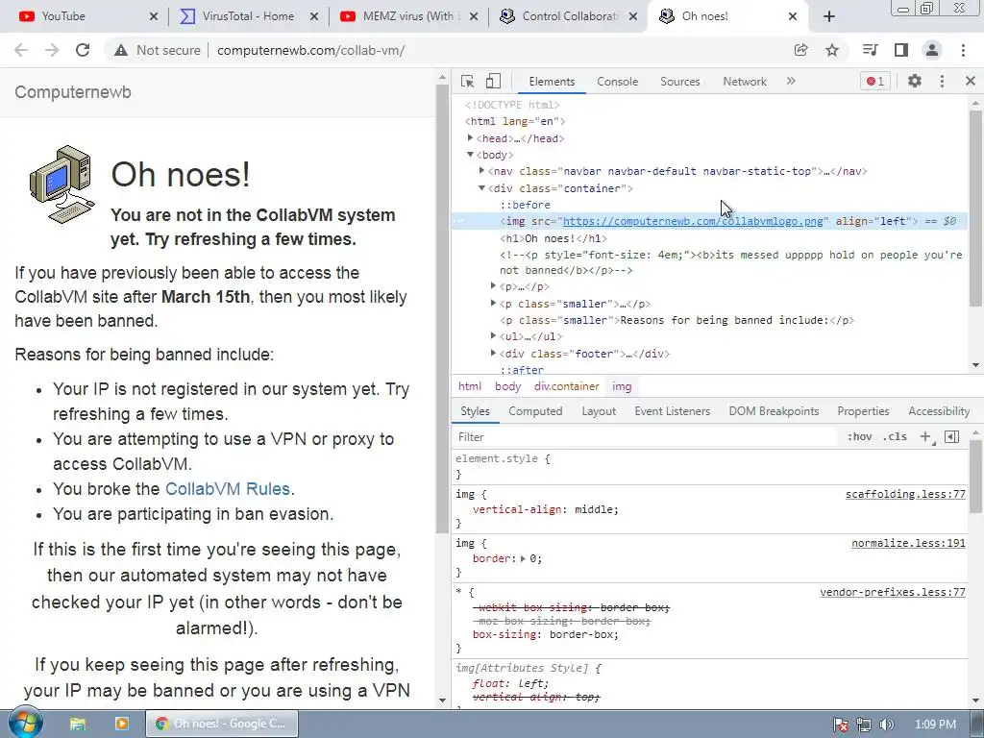984x738 pixels.
Task: Switch to the Layout styles tab
Action: [x=599, y=411]
